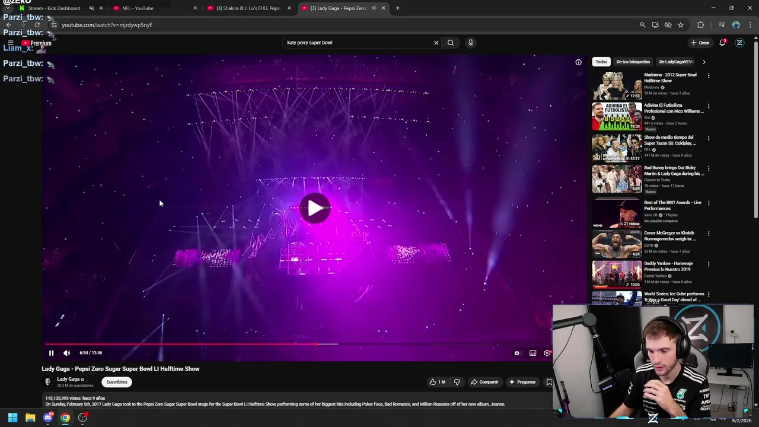Click the Compartir share button
This screenshot has width=759, height=427.
[x=485, y=382]
